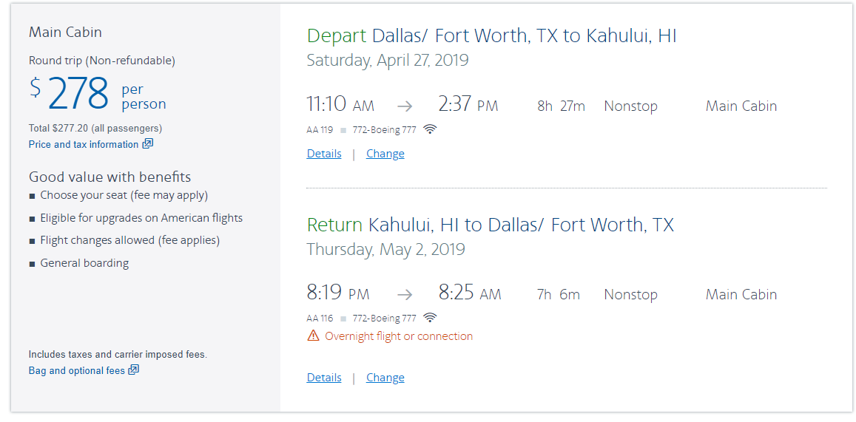
Task: Click flight number AA 116 text
Action: [x=320, y=319]
